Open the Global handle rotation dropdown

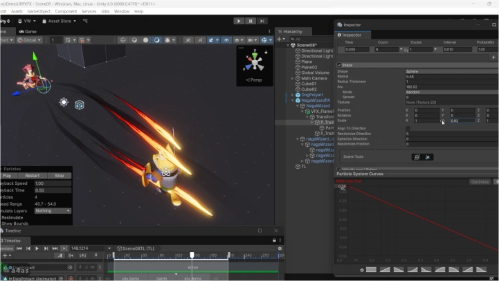pyautogui.click(x=29, y=40)
